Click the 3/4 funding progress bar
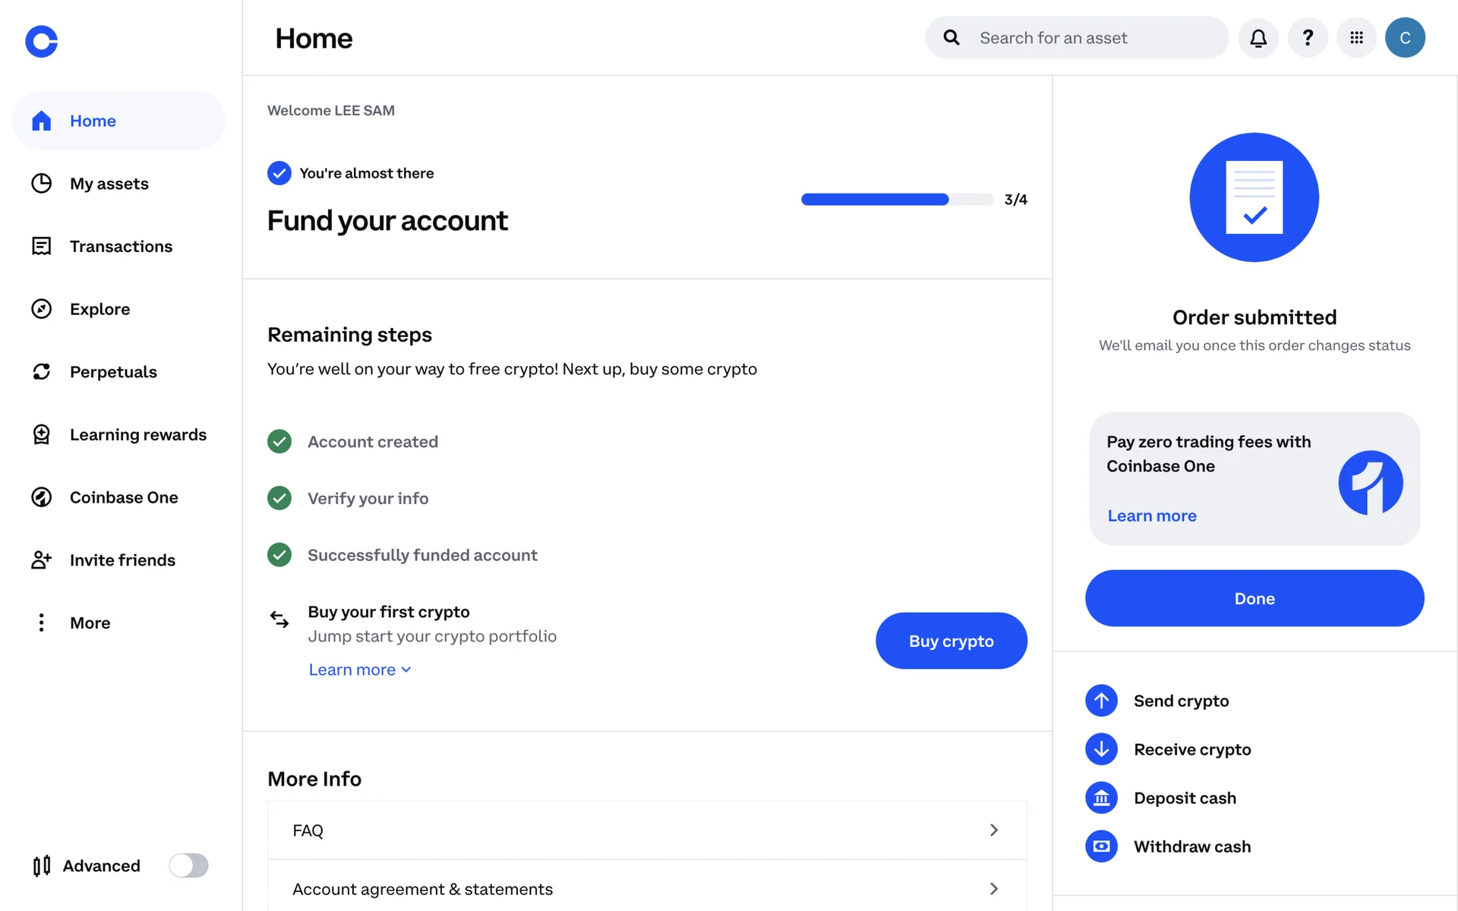This screenshot has height=911, width=1458. click(x=896, y=200)
